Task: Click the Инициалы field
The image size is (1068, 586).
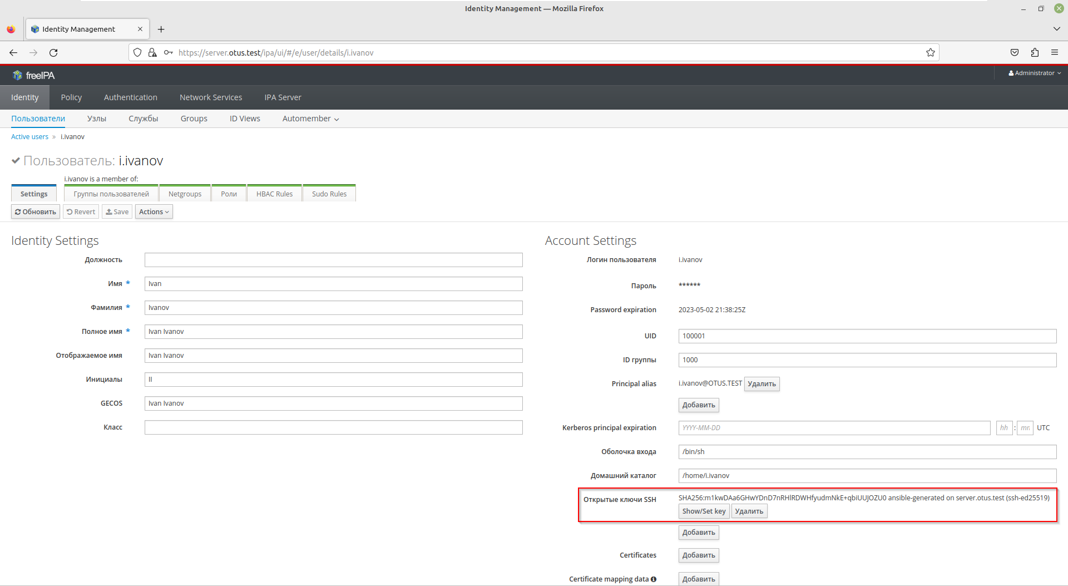Action: pyautogui.click(x=334, y=380)
